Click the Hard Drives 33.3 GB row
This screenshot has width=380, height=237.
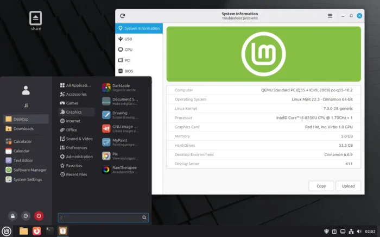(x=264, y=145)
